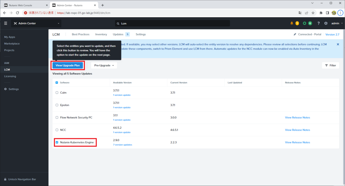
Task: Click the Filter button
Action: 330,65
